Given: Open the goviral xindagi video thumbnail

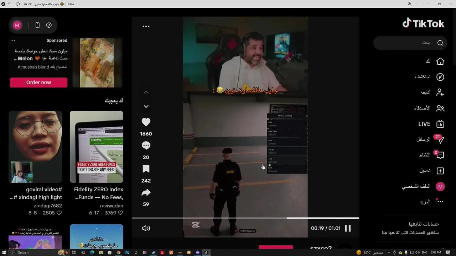Looking at the screenshot, I should 35,147.
